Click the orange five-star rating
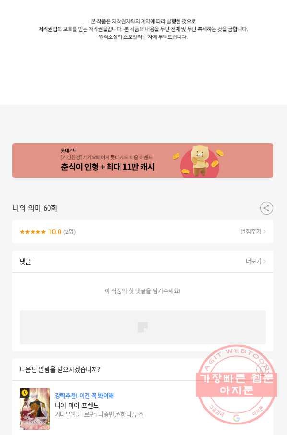This screenshot has height=435, width=287. pyautogui.click(x=33, y=231)
